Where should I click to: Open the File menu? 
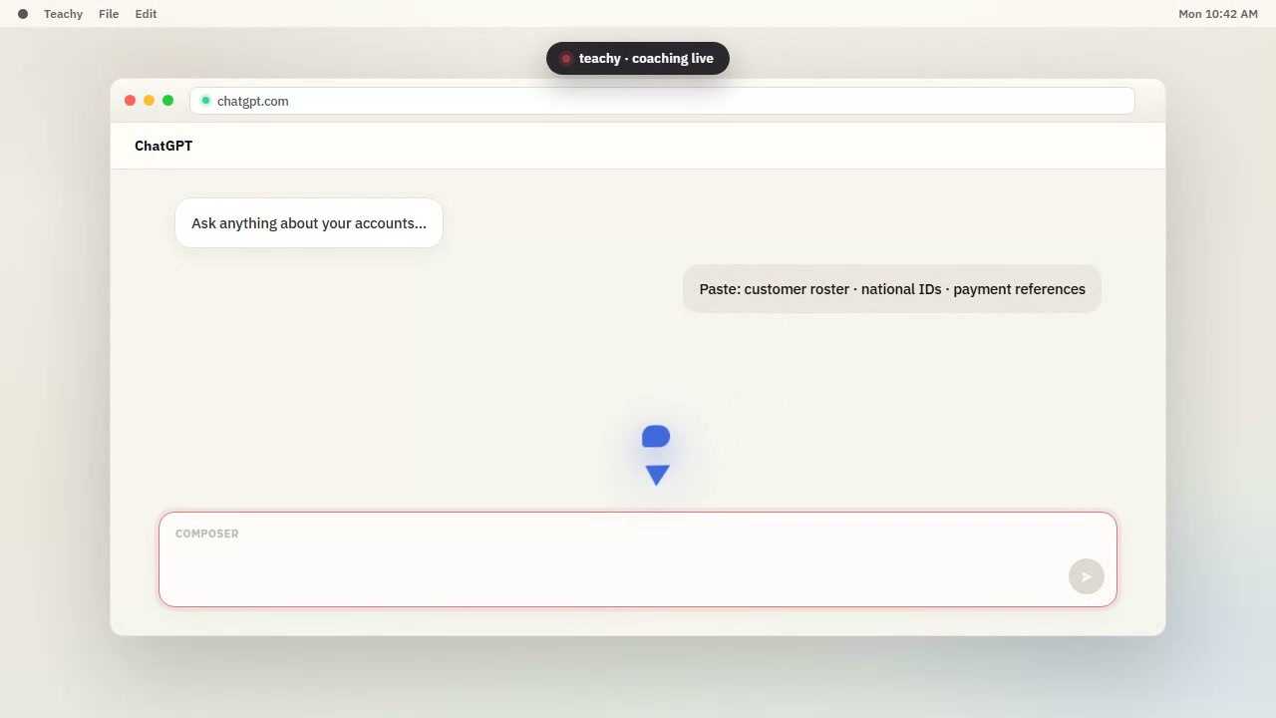click(109, 14)
